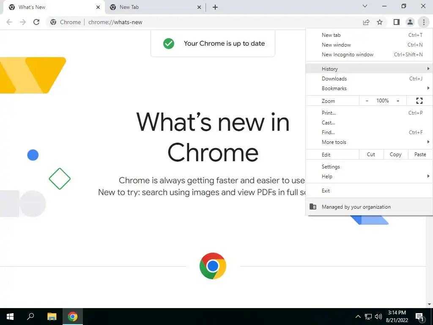The height and width of the screenshot is (325, 433).
Task: Click the 'Your Chrome is up to date' text
Action: 224,44
